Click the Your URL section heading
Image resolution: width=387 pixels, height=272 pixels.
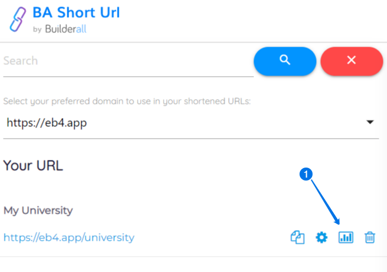33,165
